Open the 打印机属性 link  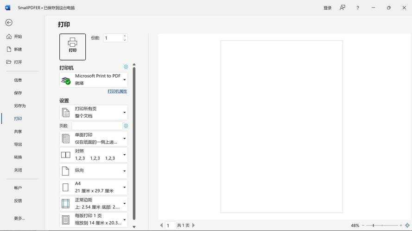pyautogui.click(x=117, y=91)
